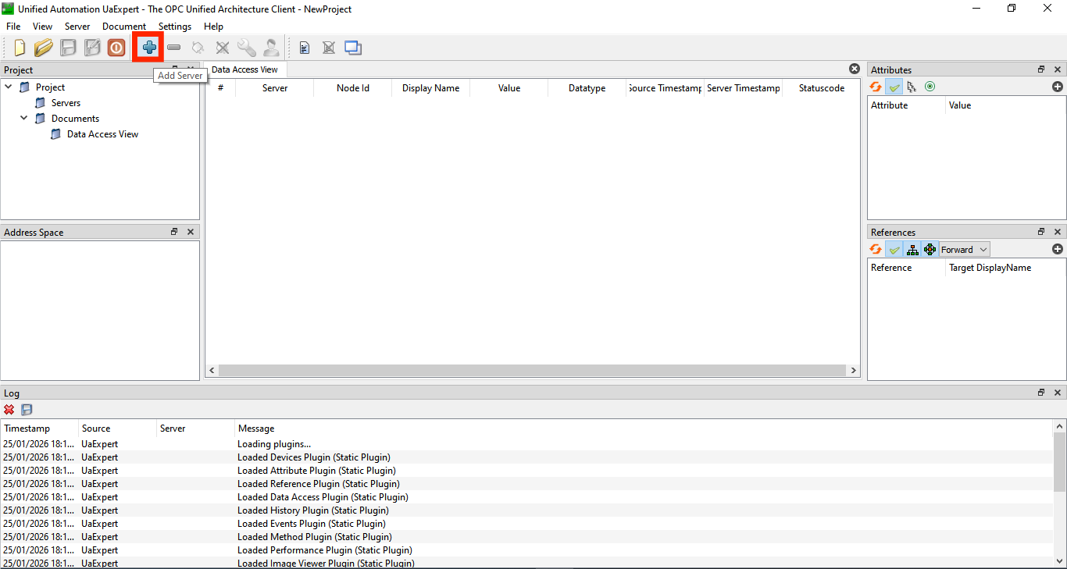Open a project with the folder icon

point(43,48)
